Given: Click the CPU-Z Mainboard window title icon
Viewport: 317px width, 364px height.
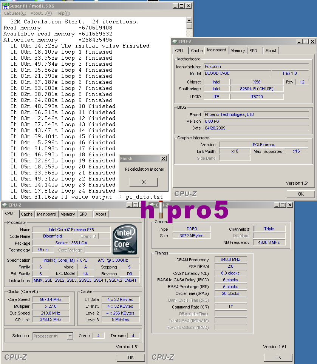Looking at the screenshot, I should click(175, 42).
